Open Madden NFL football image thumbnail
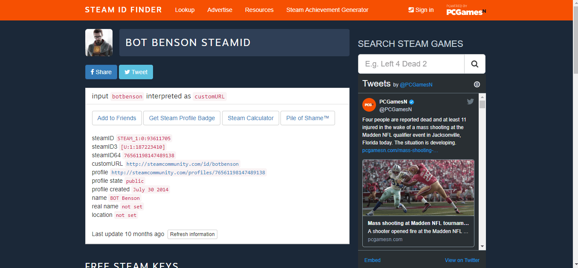The height and width of the screenshot is (268, 578). [x=418, y=188]
